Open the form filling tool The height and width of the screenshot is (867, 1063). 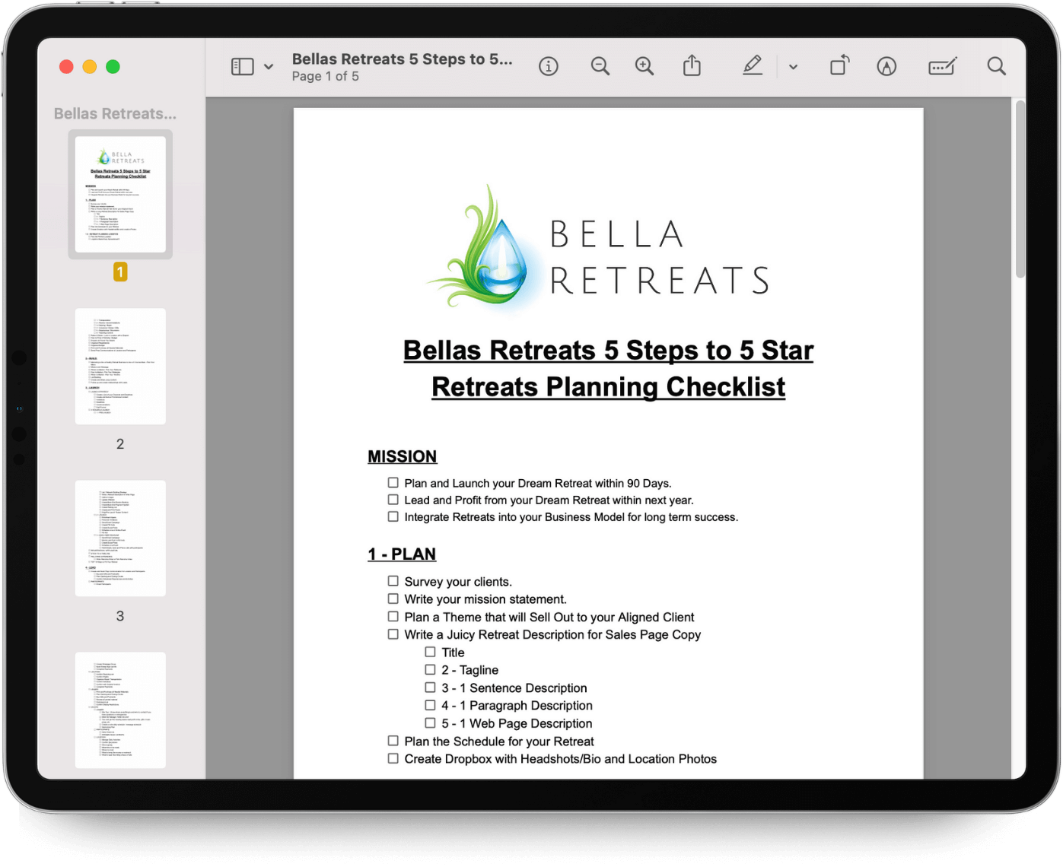pyautogui.click(x=943, y=67)
